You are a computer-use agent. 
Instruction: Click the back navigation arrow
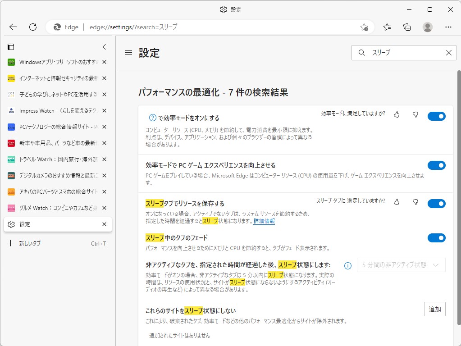click(x=13, y=27)
